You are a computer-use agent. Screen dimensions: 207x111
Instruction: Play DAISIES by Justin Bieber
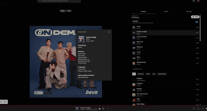(166, 80)
